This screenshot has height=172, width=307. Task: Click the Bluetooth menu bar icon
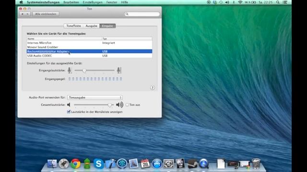point(234,2)
